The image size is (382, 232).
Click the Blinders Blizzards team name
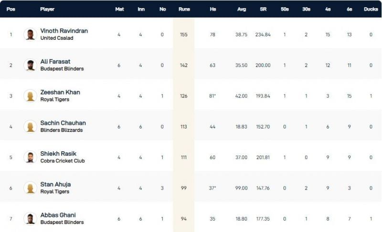point(62,130)
